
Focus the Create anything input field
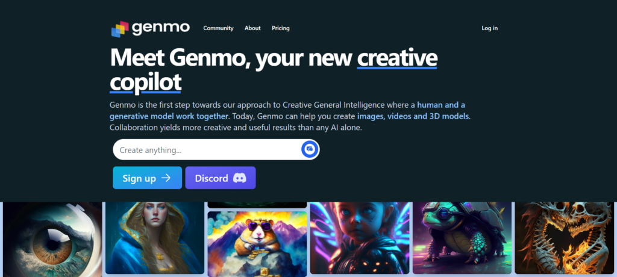(x=208, y=149)
